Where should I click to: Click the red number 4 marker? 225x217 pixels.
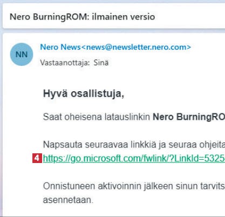coord(37,158)
